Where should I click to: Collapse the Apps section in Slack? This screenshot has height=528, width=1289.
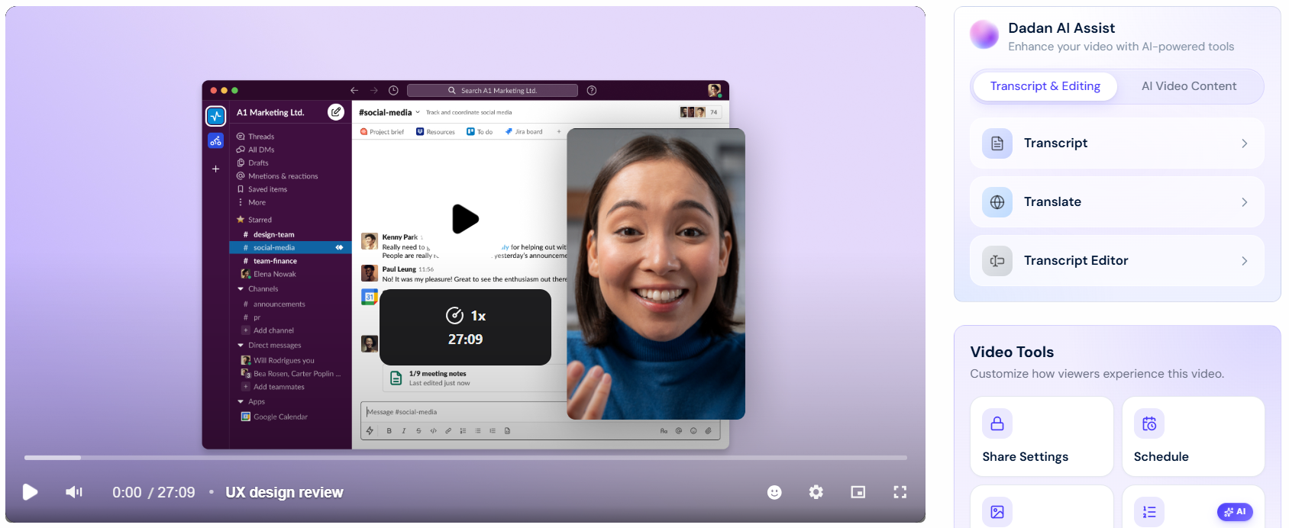pyautogui.click(x=241, y=402)
